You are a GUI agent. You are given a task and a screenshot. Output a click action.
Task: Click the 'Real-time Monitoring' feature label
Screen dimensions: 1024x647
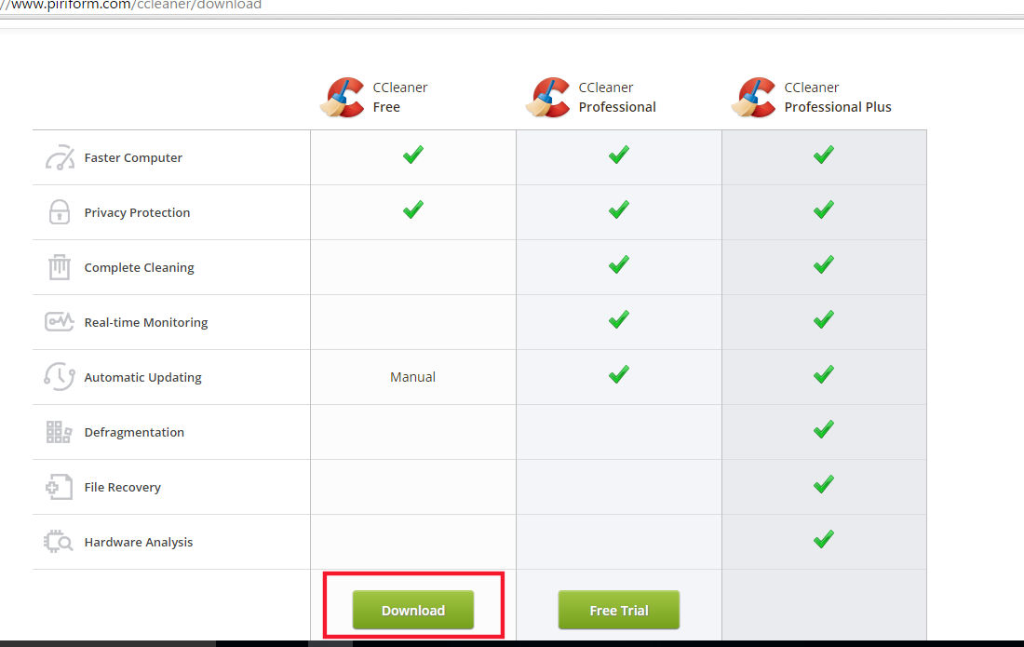coord(146,322)
